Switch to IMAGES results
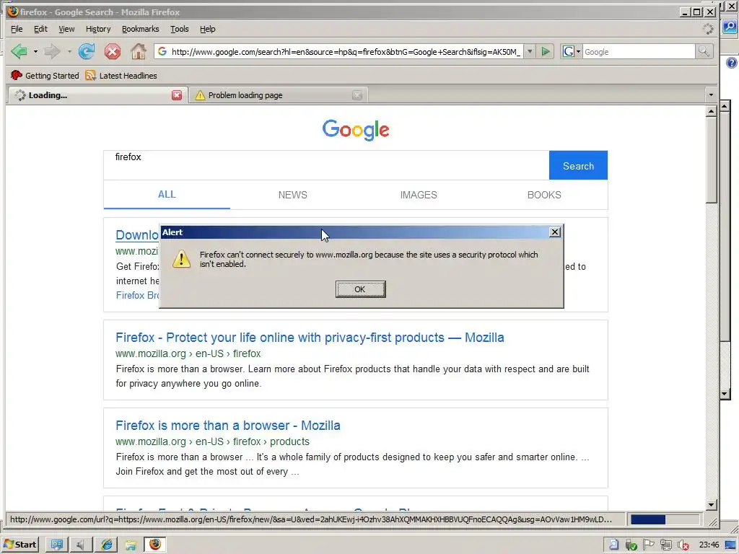Screen dimensions: 739x554 (419, 195)
